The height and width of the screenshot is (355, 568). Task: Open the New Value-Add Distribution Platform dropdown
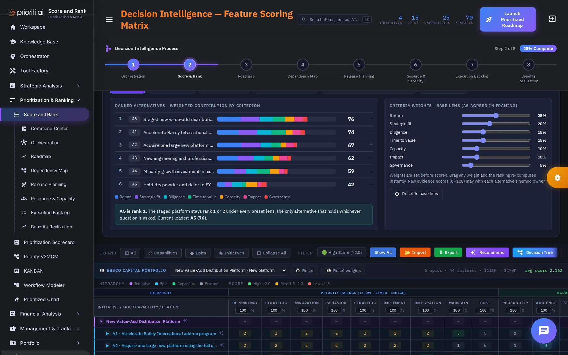[x=228, y=270]
